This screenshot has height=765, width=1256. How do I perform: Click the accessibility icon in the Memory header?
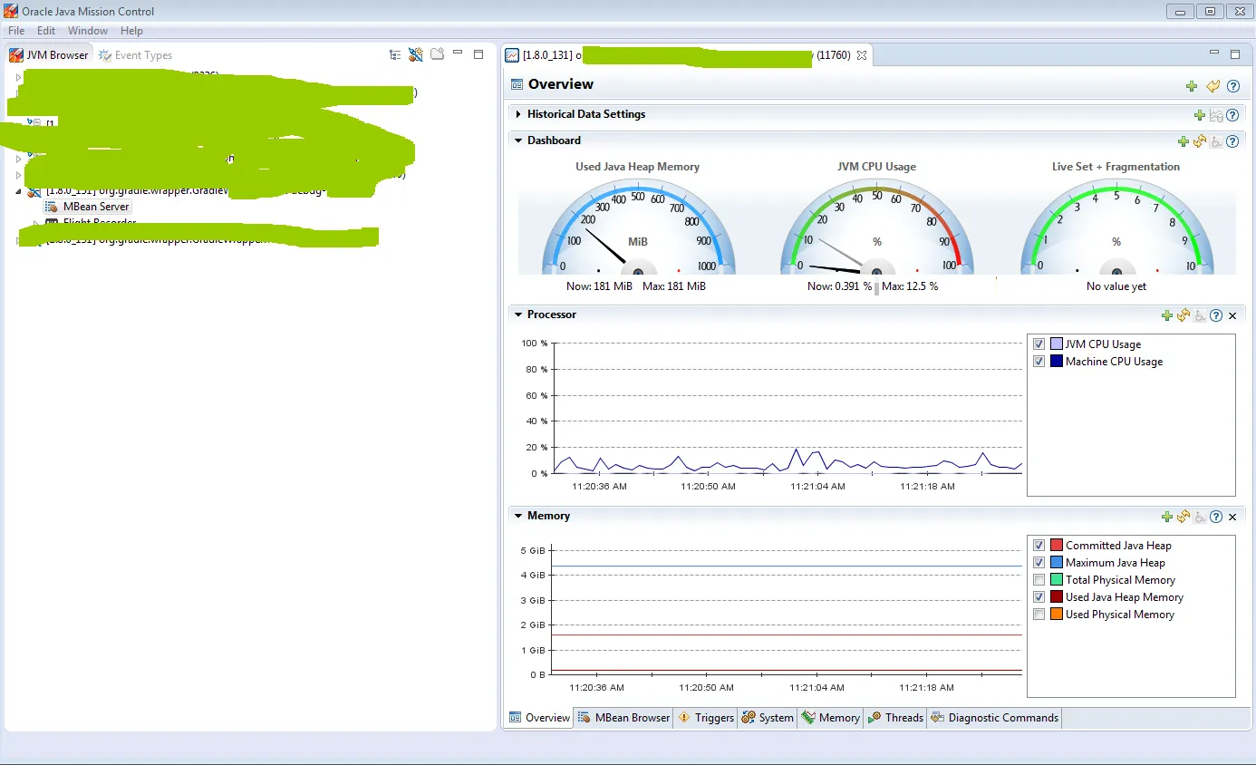(x=1200, y=517)
